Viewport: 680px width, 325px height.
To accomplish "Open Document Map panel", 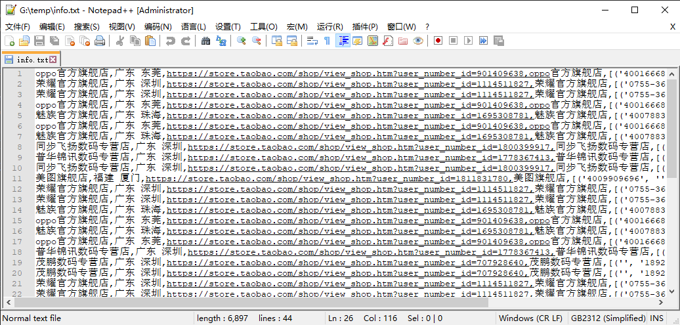I will (373, 41).
